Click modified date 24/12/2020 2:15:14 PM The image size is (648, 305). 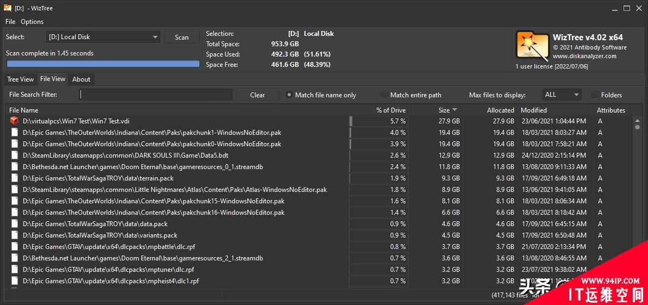point(553,155)
